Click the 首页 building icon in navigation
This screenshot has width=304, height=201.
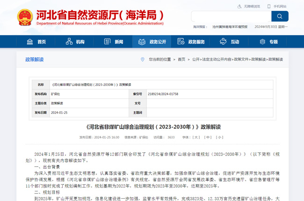point(30,42)
